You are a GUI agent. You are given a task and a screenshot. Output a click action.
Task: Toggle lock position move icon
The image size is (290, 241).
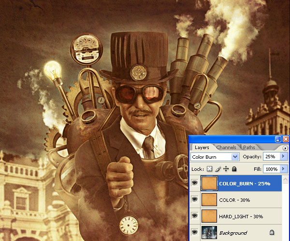[226, 169]
